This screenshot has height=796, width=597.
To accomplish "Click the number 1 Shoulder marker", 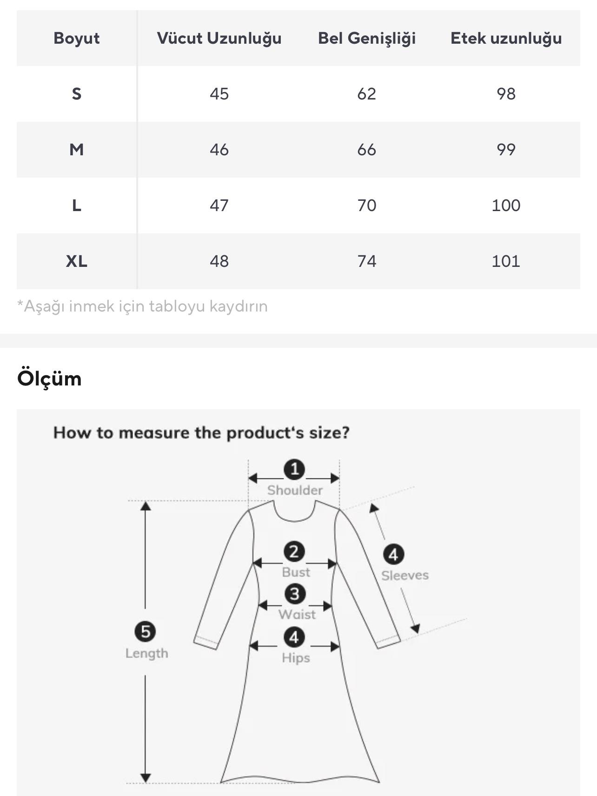I will pyautogui.click(x=294, y=469).
